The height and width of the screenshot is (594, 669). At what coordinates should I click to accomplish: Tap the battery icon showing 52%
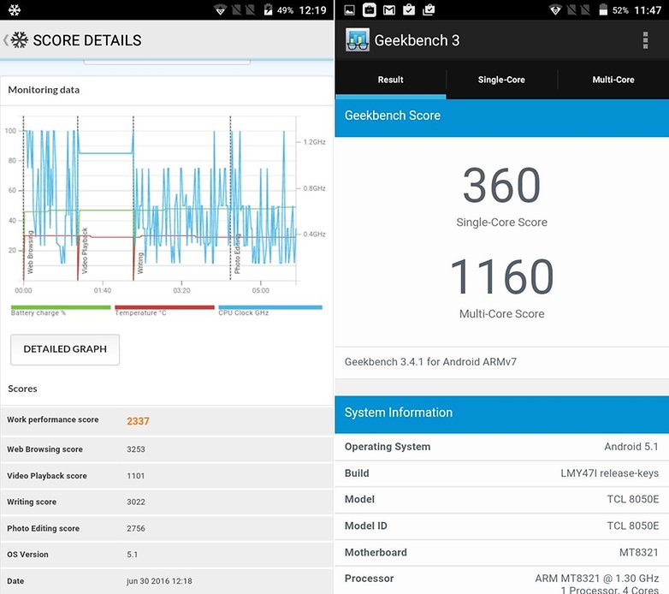(603, 9)
